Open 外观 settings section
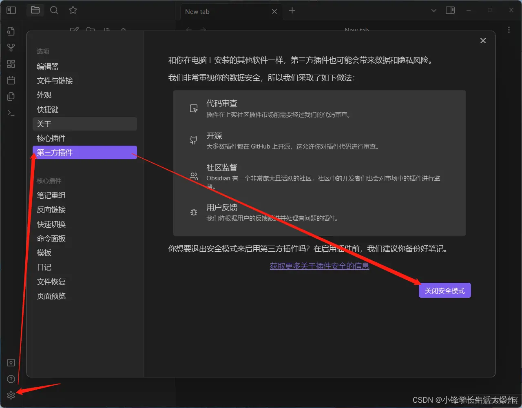 pyautogui.click(x=85, y=95)
